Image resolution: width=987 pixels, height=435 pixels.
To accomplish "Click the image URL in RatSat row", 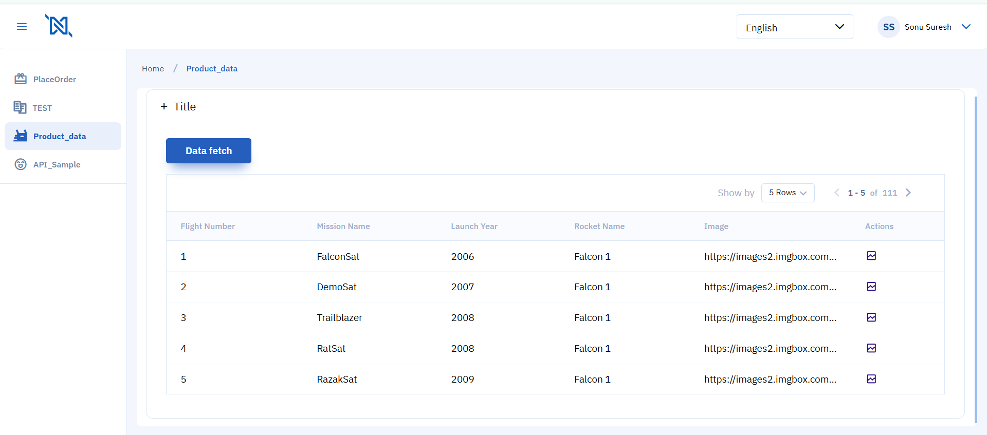I will (770, 348).
